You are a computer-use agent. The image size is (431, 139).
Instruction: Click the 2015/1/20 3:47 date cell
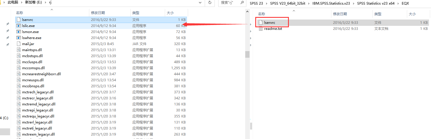(103, 74)
